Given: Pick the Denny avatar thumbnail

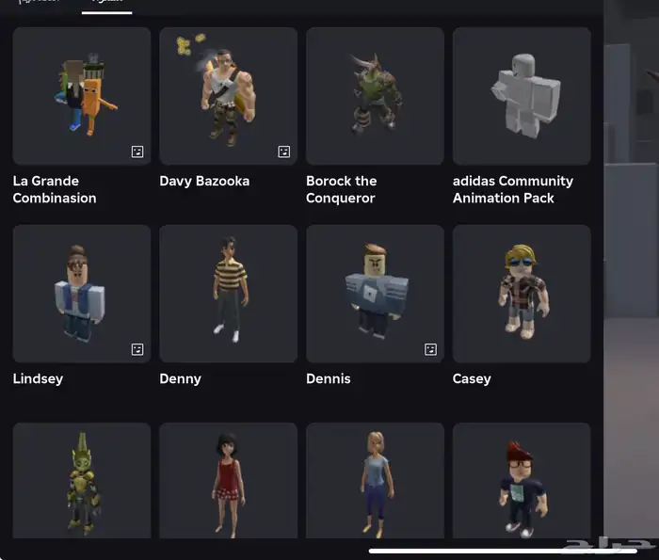Looking at the screenshot, I should pyautogui.click(x=228, y=294).
